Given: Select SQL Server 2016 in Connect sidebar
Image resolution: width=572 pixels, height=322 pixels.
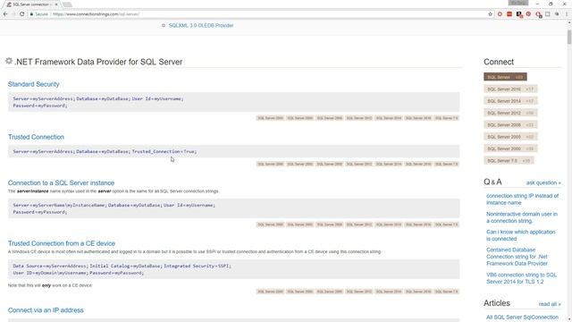Looking at the screenshot, I should pyautogui.click(x=510, y=89).
